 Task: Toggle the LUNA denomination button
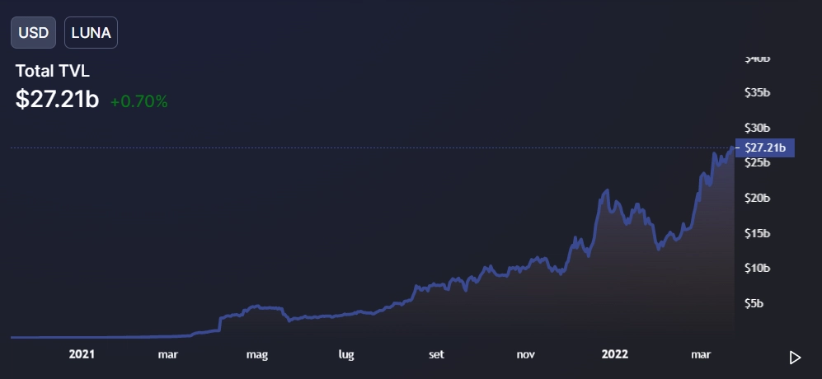[x=91, y=34]
